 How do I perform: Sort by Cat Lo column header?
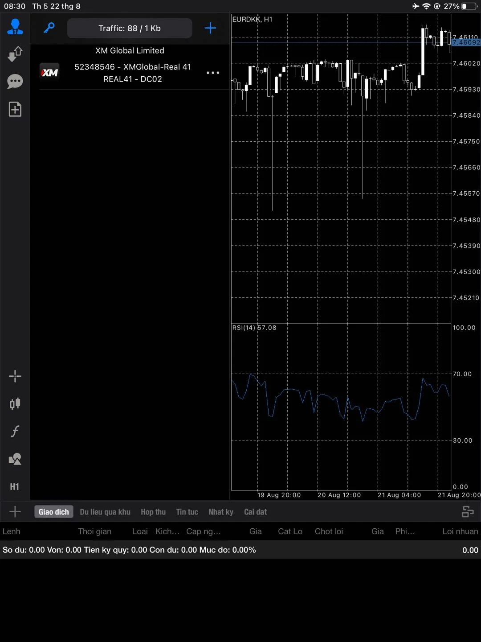tap(290, 531)
